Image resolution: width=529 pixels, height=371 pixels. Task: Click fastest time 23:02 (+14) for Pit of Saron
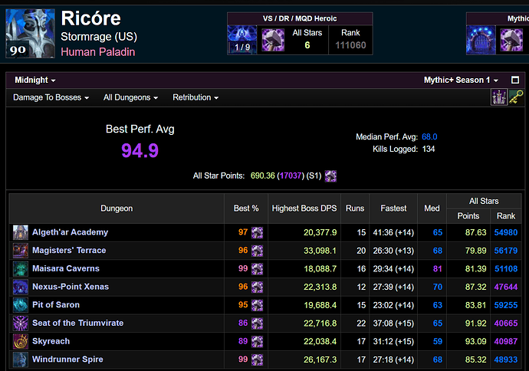point(393,305)
